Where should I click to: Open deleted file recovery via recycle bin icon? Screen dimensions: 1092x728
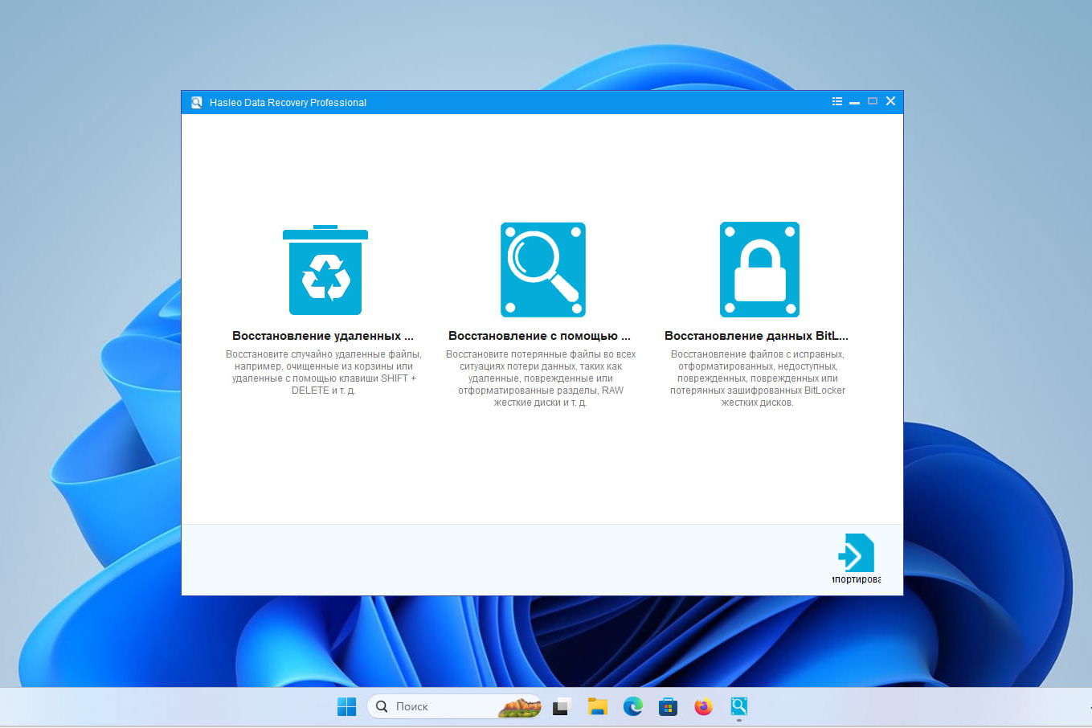325,270
